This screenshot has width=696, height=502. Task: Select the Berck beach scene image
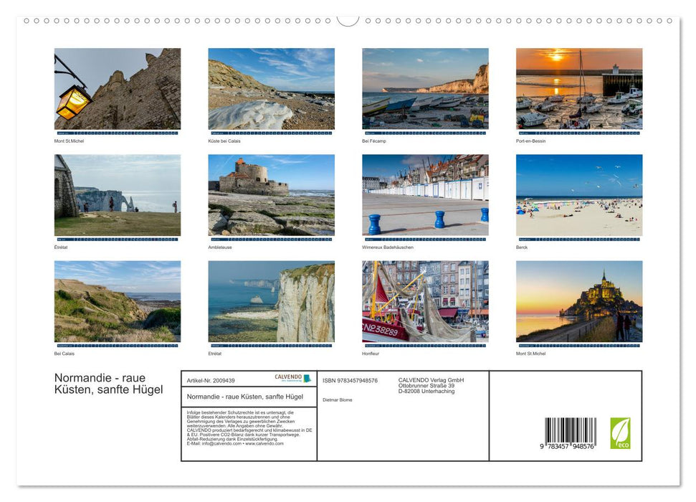point(579,196)
